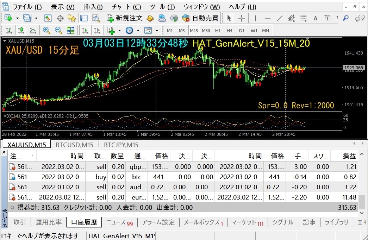Open the Strategy Tester icon
The height and width of the screenshot is (240, 368).
(x=96, y=18)
